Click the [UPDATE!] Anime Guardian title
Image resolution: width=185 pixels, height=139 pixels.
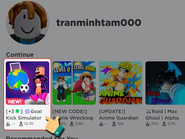click(119, 115)
